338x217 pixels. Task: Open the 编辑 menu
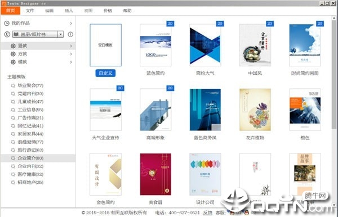(50, 11)
